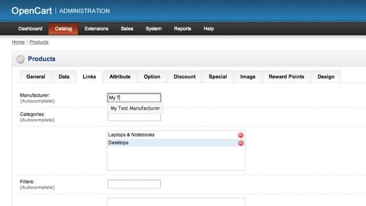Viewport: 366px width, 206px height.
Task: Focus the Categories autocomplete field
Action: (134, 117)
